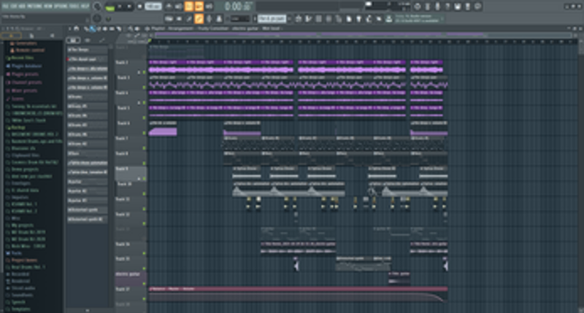
Task: Click the Stop button in the transport
Action: [x=128, y=7]
